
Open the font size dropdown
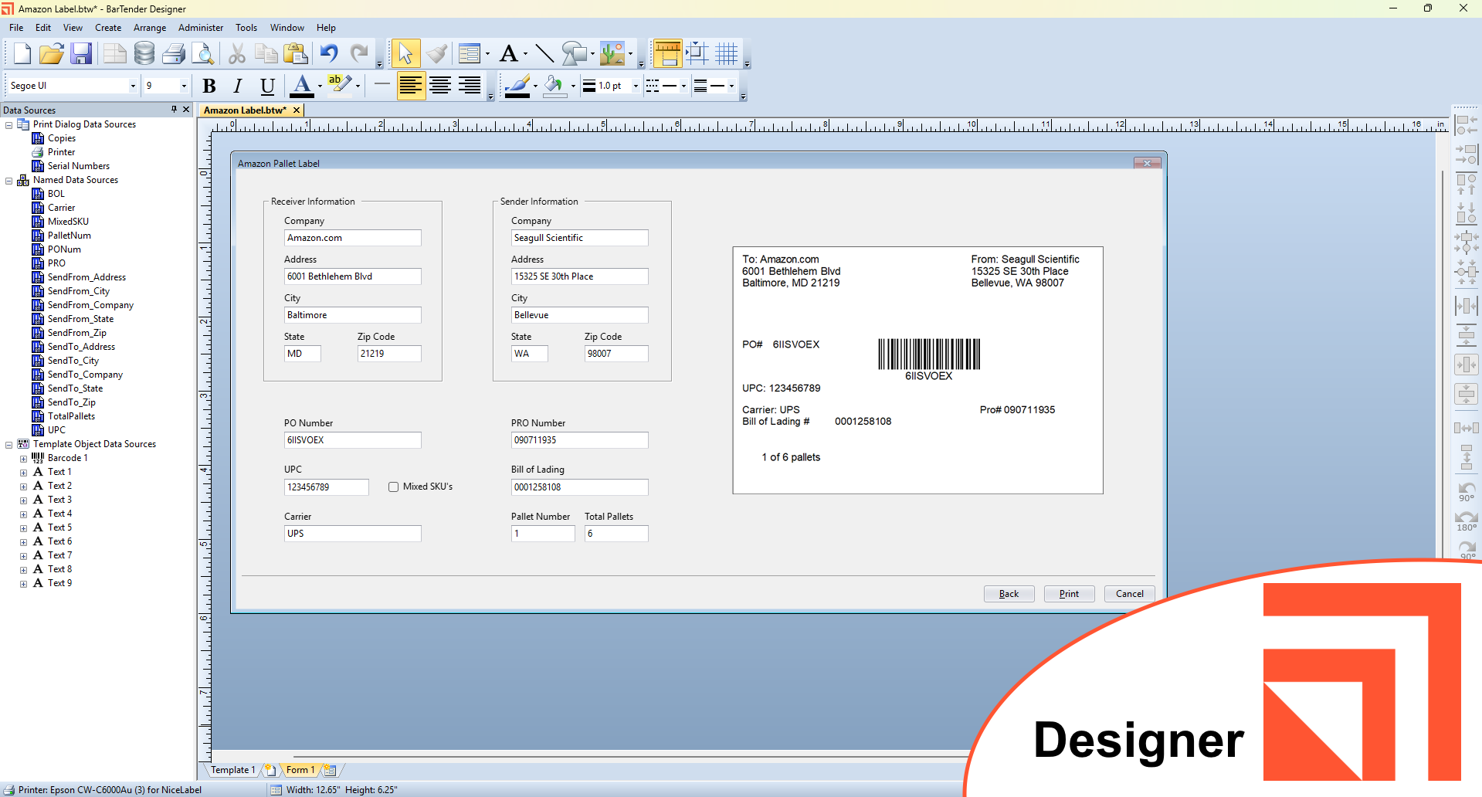tap(184, 86)
